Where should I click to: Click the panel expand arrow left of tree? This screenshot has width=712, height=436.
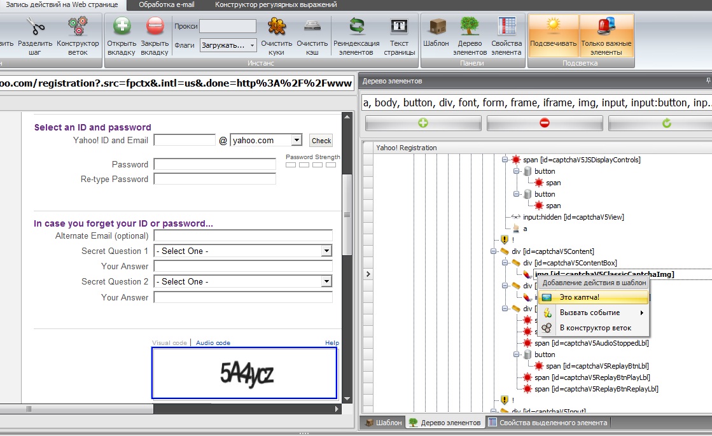(x=368, y=274)
